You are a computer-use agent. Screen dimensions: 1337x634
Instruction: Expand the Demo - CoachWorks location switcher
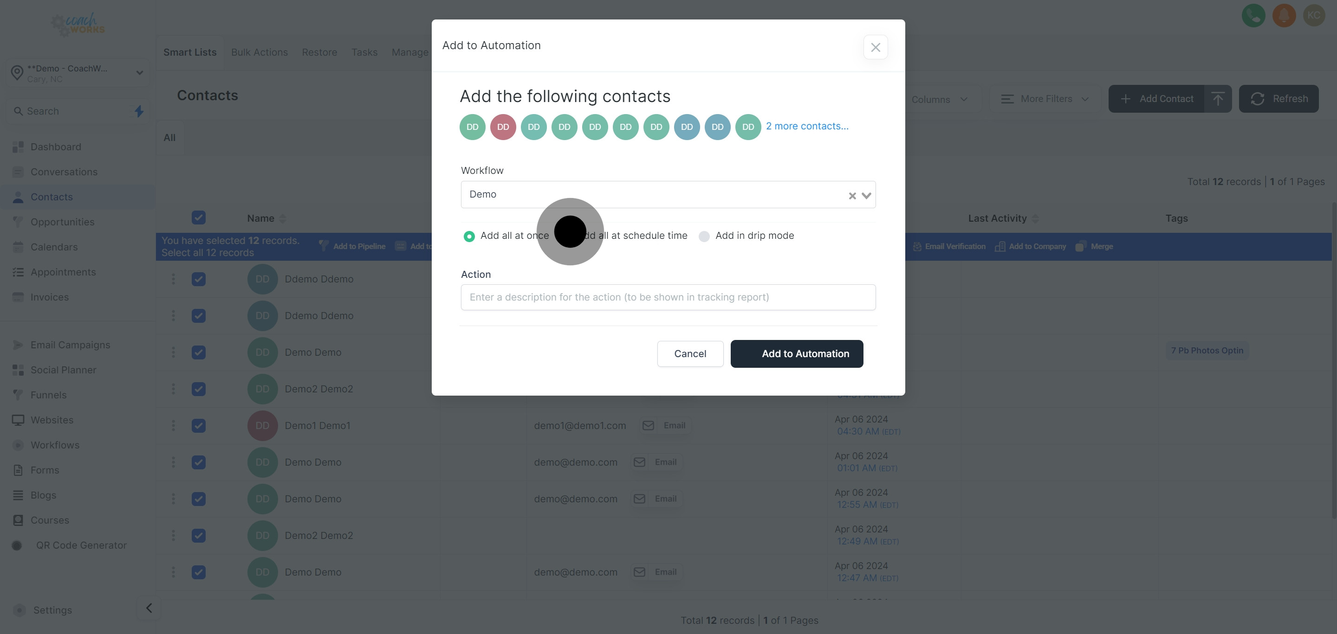click(78, 72)
